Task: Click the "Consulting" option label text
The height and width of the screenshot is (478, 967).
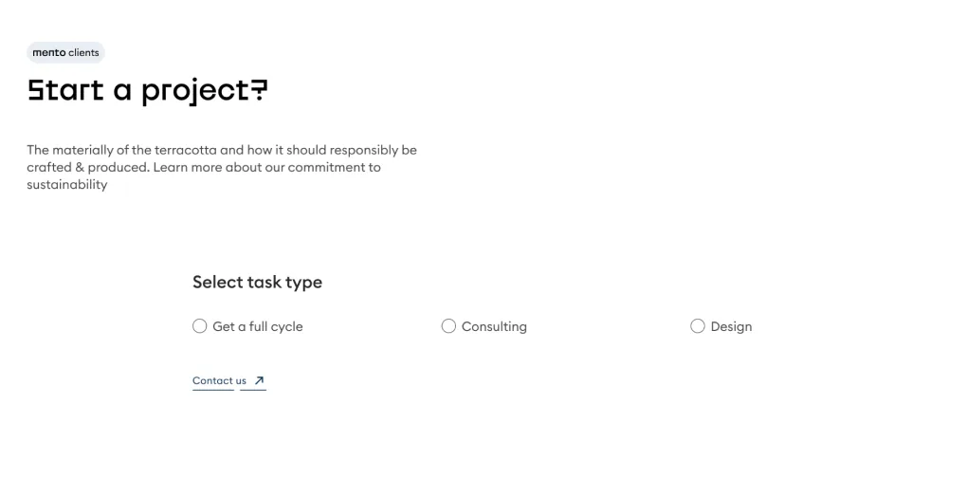Action: (x=494, y=327)
